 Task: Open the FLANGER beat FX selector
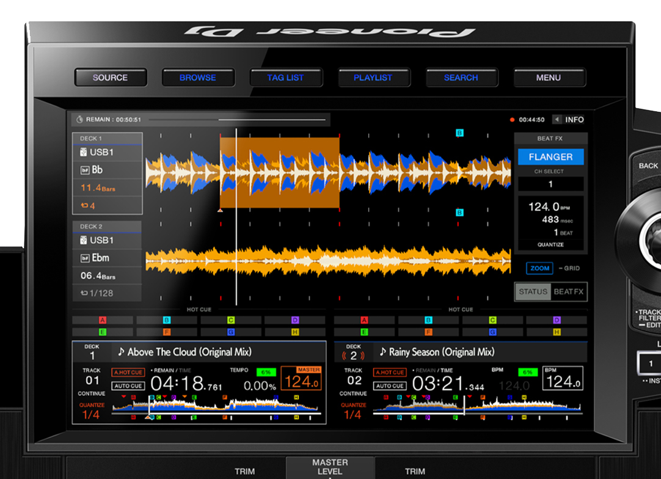coord(550,157)
